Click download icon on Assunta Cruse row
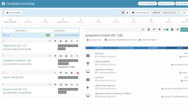 [72, 84]
